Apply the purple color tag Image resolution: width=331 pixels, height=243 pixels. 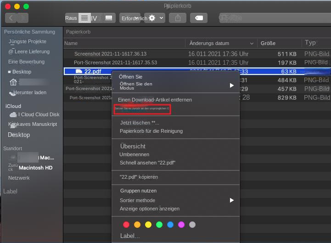181,225
